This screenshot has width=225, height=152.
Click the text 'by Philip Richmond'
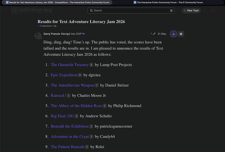[125, 106]
